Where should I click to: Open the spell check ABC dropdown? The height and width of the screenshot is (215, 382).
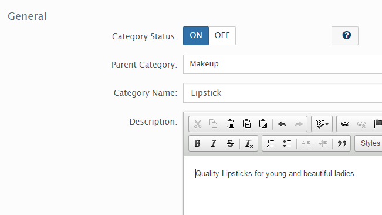tap(322, 124)
